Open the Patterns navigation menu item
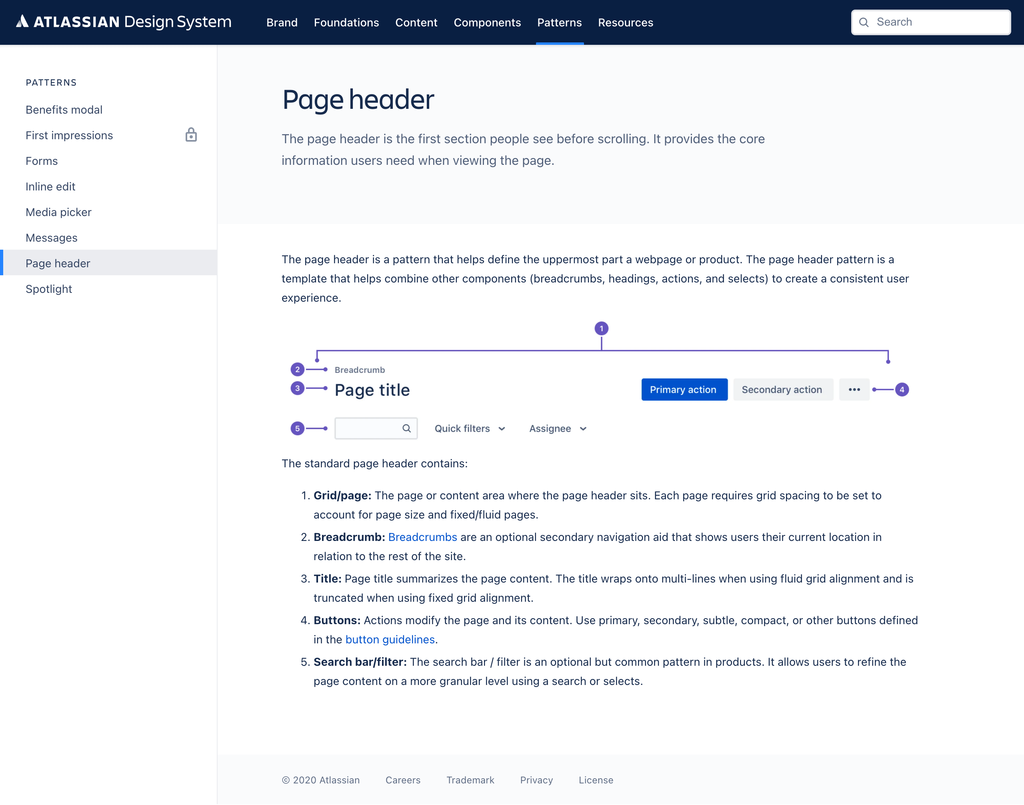This screenshot has width=1024, height=805. point(558,22)
